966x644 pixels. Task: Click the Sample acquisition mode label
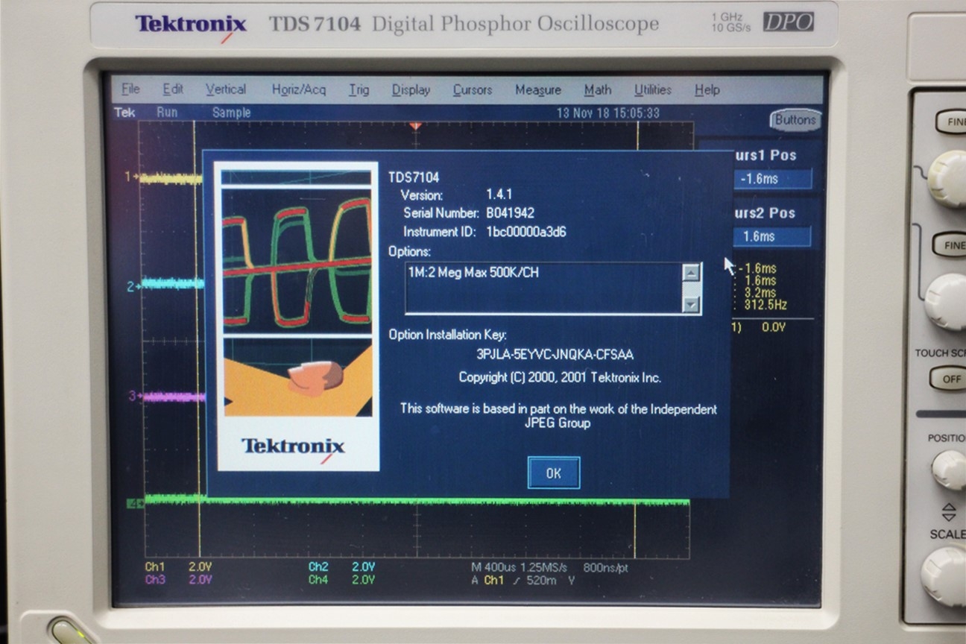pos(231,113)
